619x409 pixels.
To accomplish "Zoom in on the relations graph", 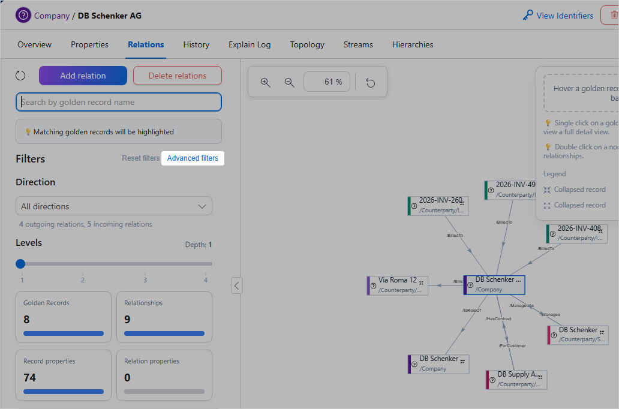I will coord(265,82).
